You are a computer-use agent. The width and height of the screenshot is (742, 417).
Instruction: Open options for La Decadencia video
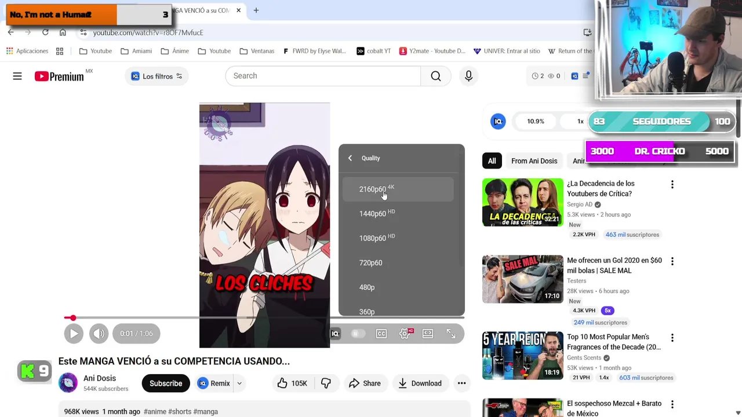pos(672,185)
